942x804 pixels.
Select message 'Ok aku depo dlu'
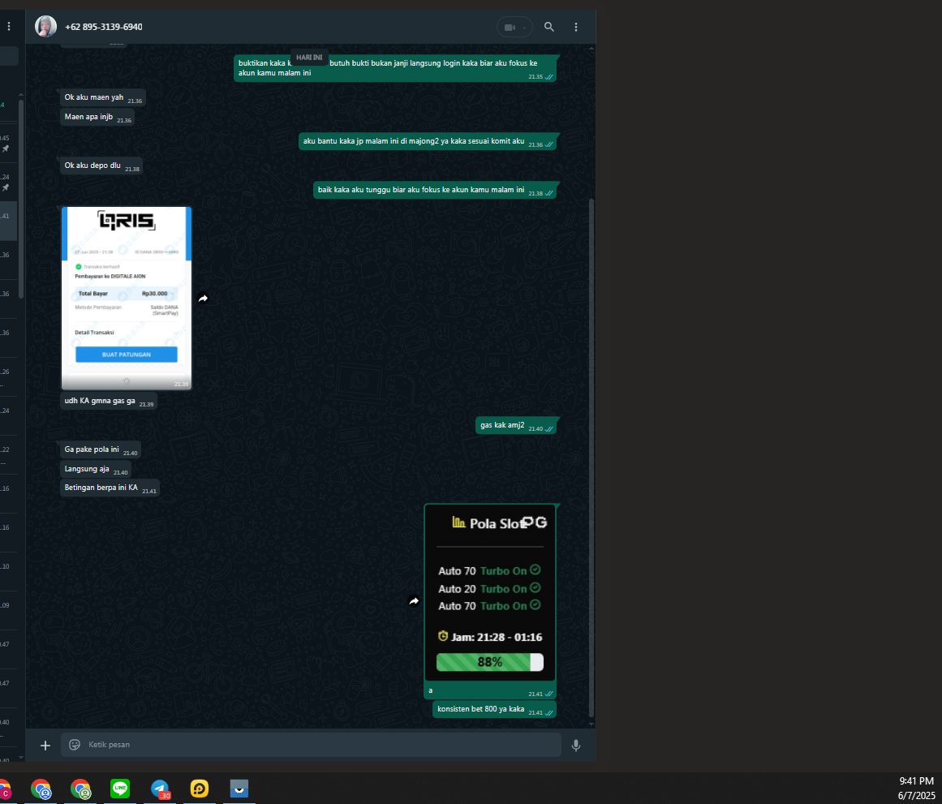(101, 166)
